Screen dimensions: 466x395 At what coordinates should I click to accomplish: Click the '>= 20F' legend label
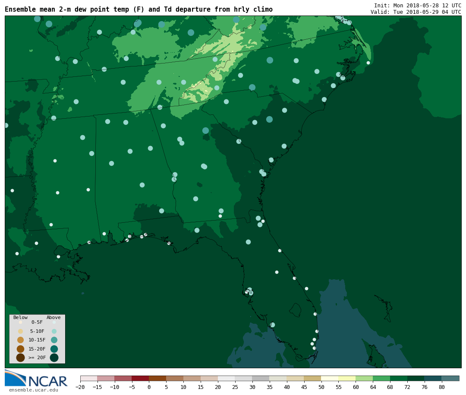[x=37, y=357]
